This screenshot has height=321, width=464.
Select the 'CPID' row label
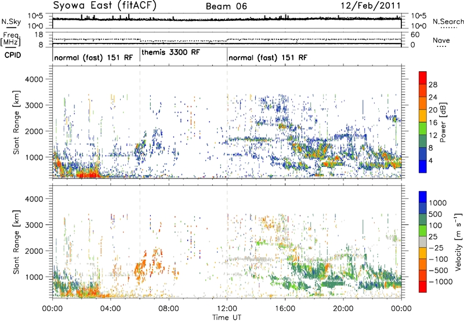point(13,55)
